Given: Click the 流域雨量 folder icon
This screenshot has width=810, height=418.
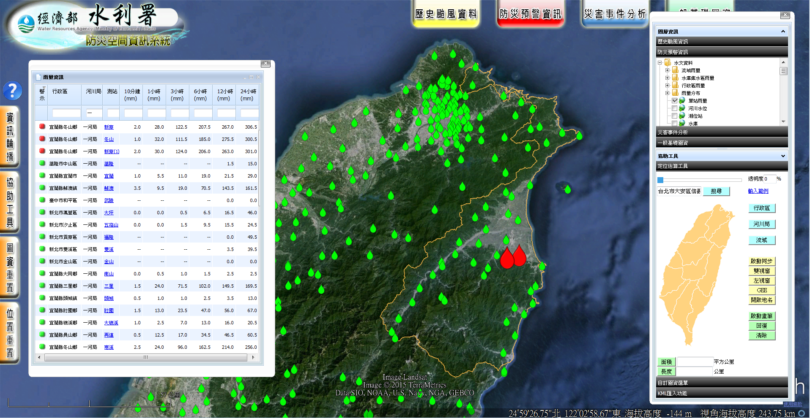Looking at the screenshot, I should 676,70.
